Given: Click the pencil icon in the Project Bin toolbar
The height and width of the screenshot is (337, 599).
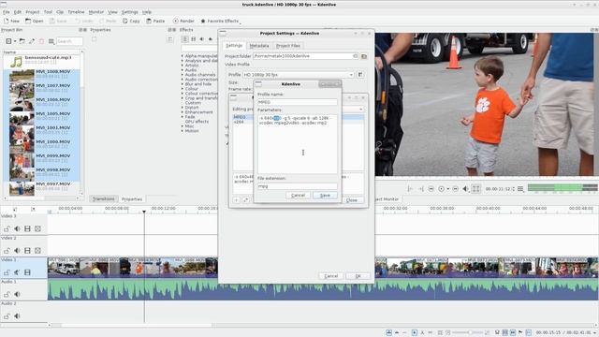Looking at the screenshot, I should (x=32, y=41).
